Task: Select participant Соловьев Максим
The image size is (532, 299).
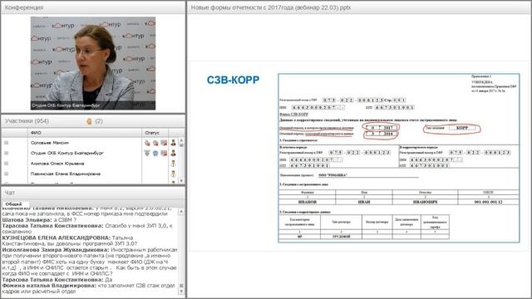Action: [x=50, y=143]
